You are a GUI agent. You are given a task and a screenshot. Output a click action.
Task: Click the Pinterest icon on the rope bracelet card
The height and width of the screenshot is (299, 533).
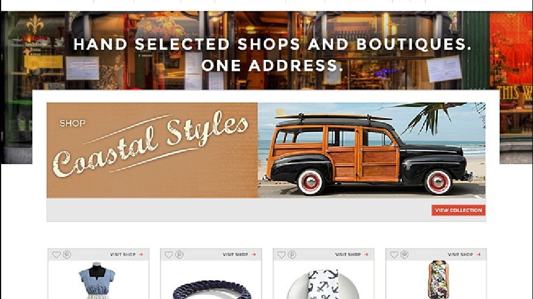point(179,254)
